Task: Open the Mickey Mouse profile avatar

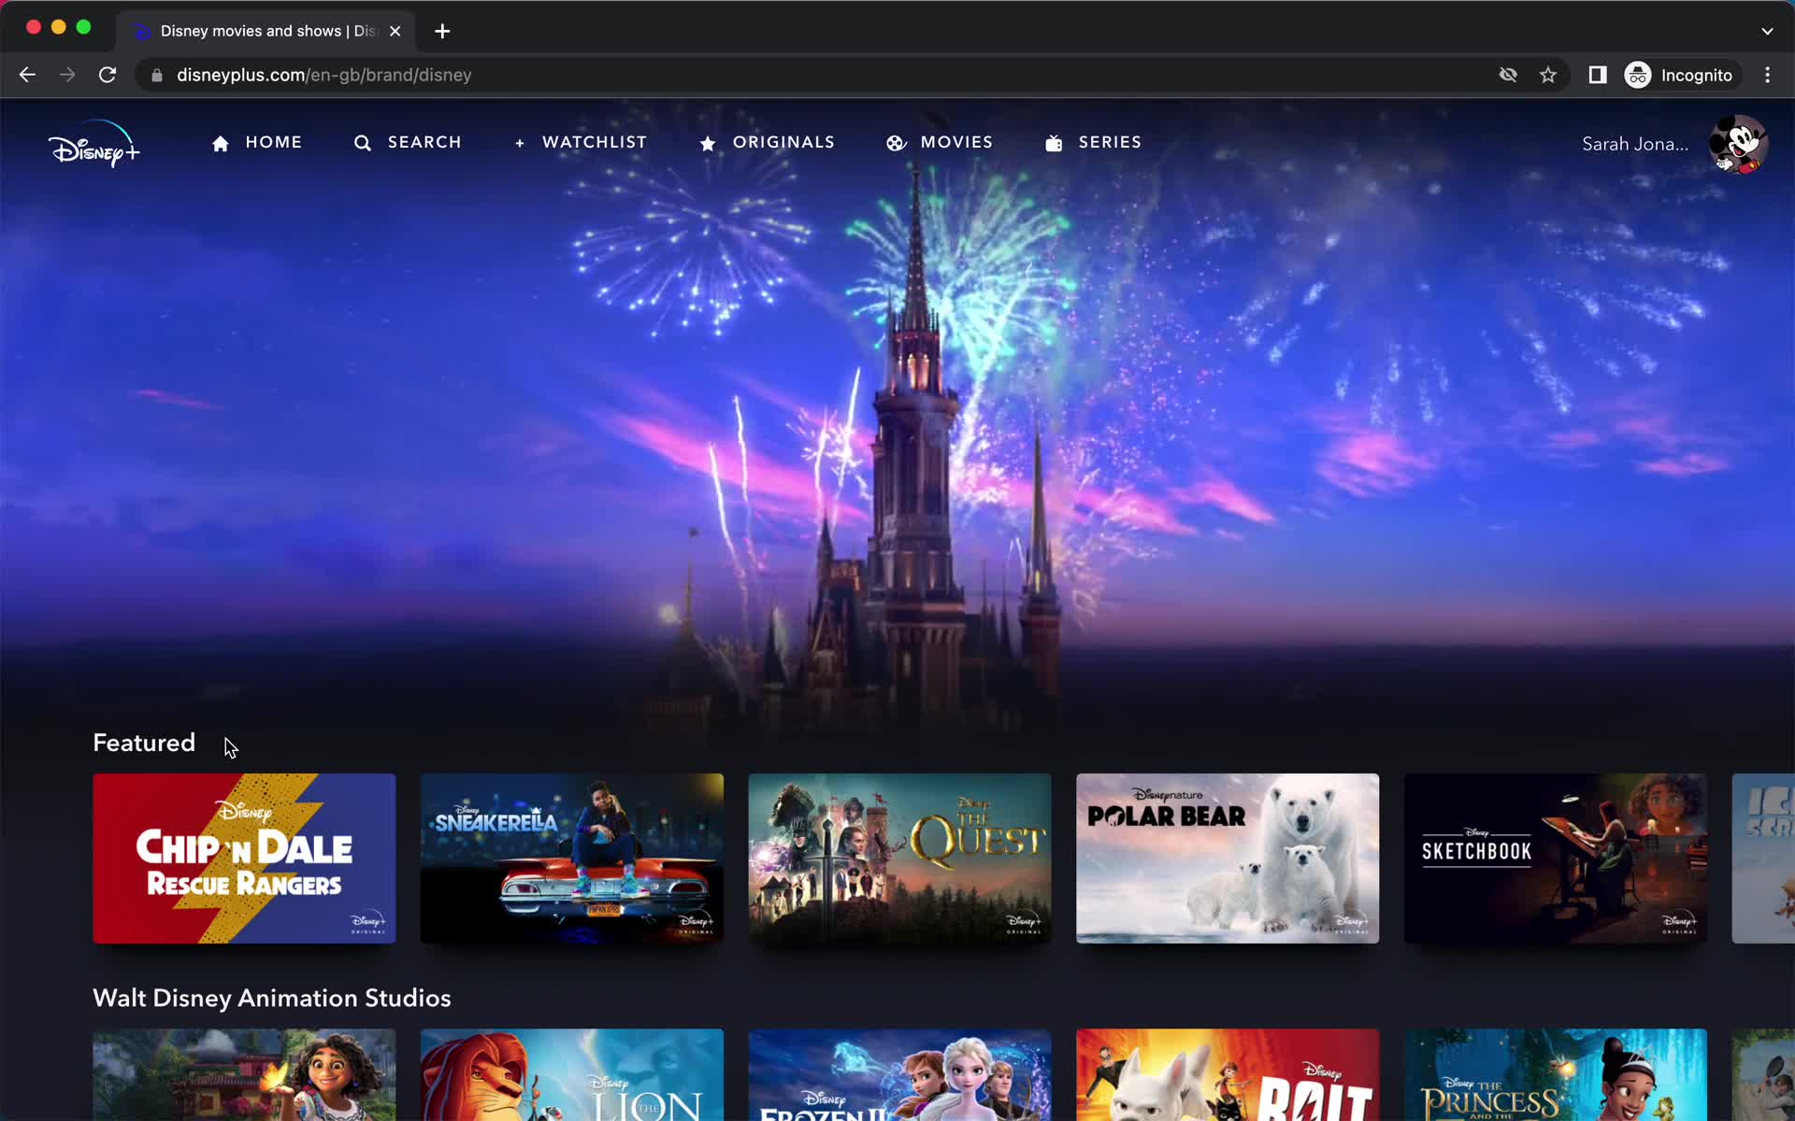Action: point(1738,144)
